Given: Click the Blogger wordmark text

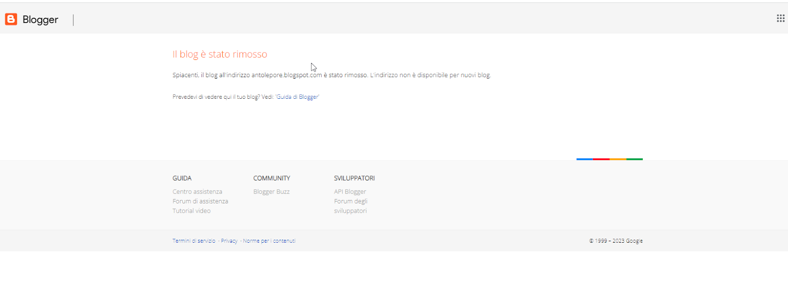Looking at the screenshot, I should click(x=40, y=20).
